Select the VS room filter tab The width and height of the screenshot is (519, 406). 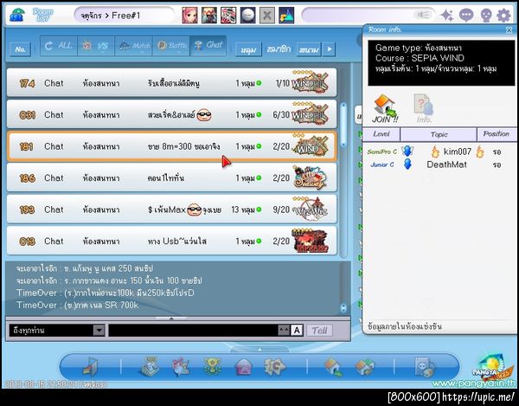click(96, 45)
